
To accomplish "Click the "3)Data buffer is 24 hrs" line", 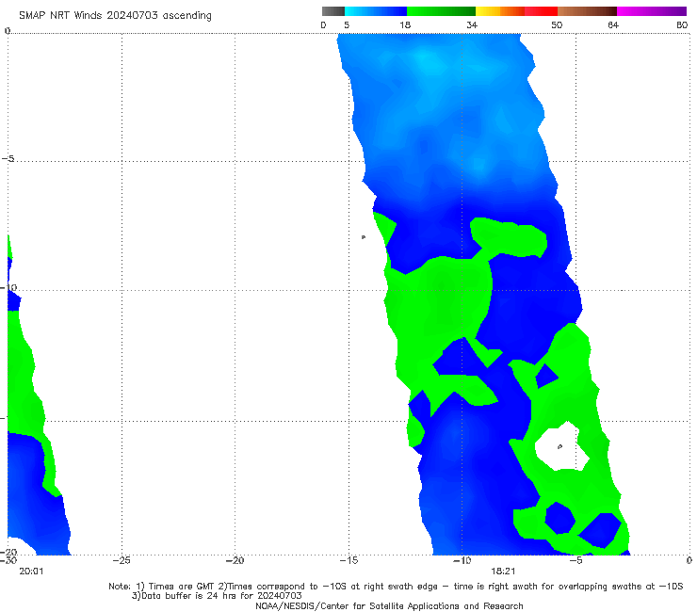I will [217, 596].
